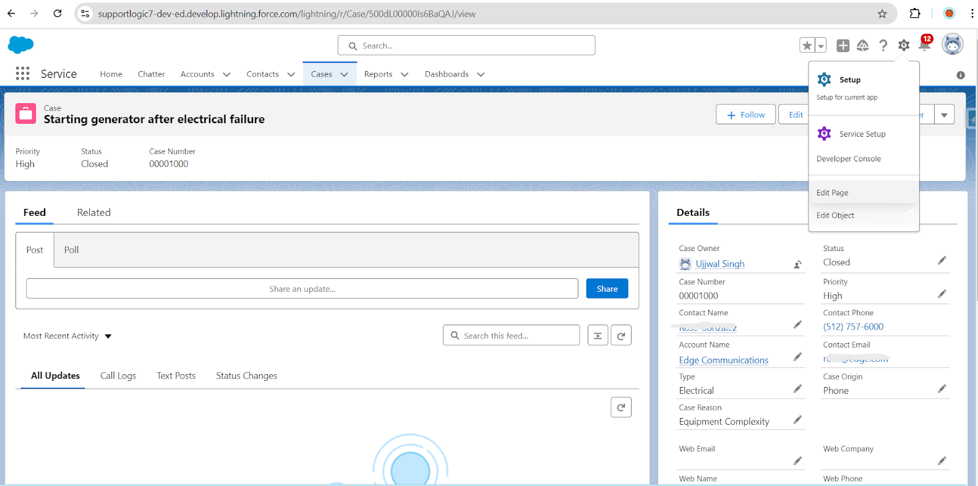Click the blue Share button
Image resolution: width=978 pixels, height=486 pixels.
[x=607, y=289]
